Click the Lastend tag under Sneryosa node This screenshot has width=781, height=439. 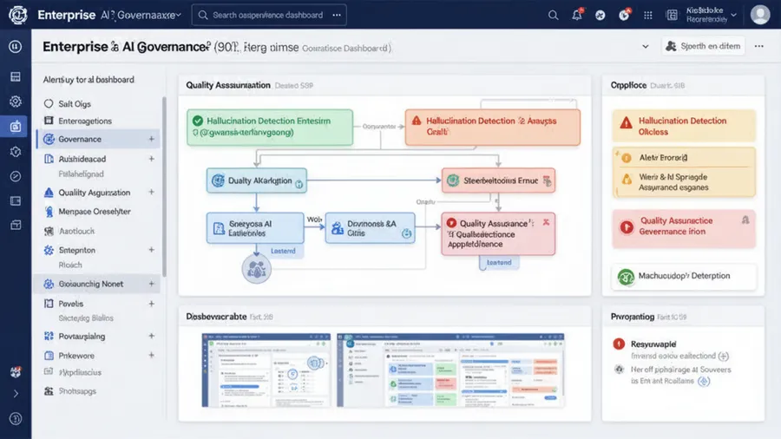tap(283, 251)
